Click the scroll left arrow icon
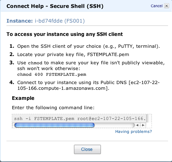 click(137, 125)
